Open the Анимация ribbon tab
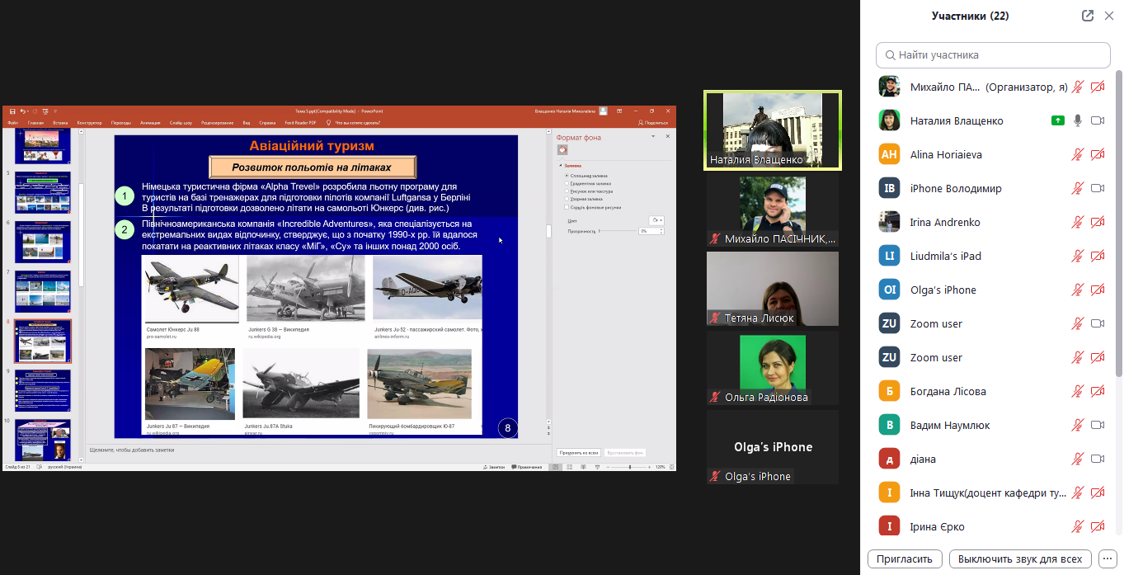 150,122
